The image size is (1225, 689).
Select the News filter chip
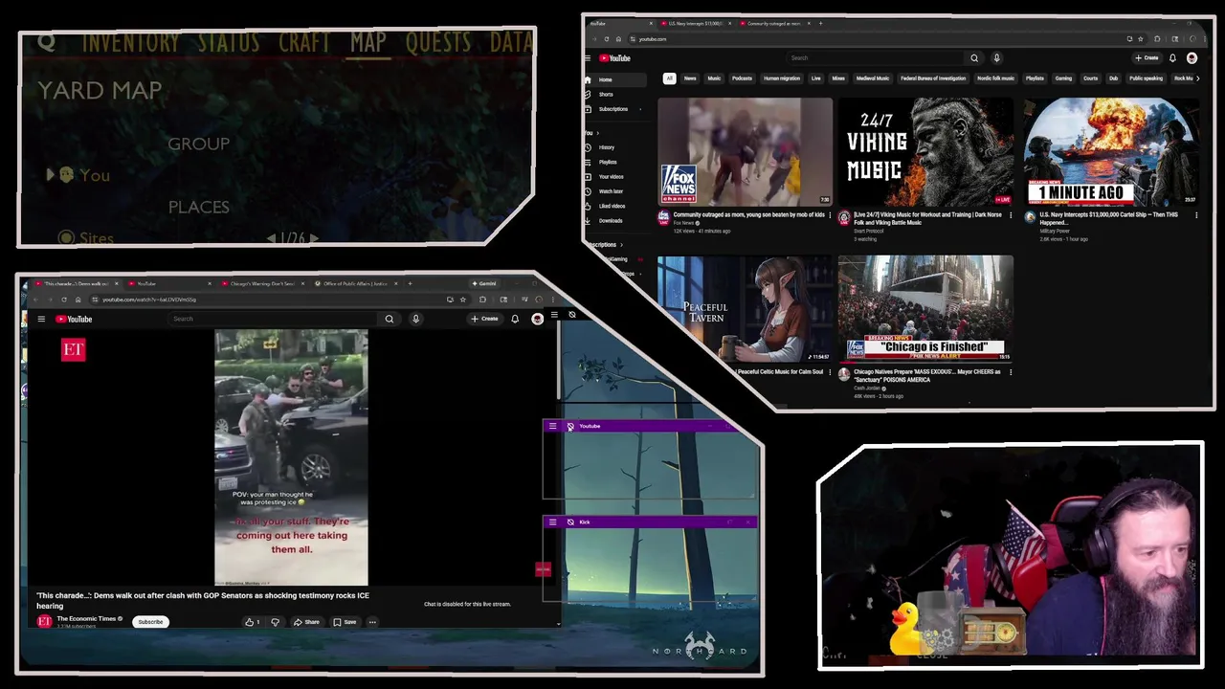point(690,78)
